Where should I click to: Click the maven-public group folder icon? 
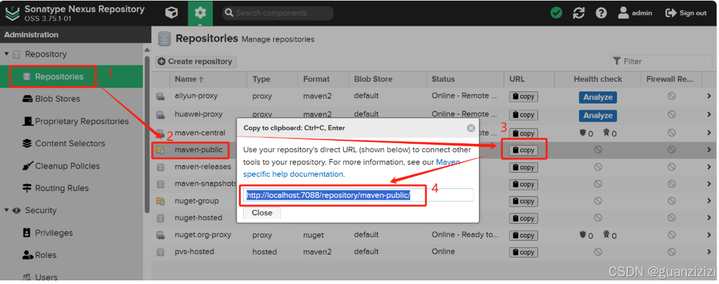click(160, 150)
